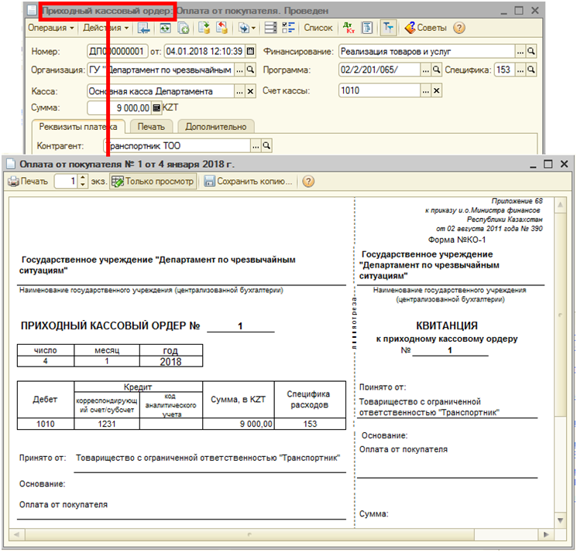Open magnifier lookup for Контрагент field

tap(266, 145)
